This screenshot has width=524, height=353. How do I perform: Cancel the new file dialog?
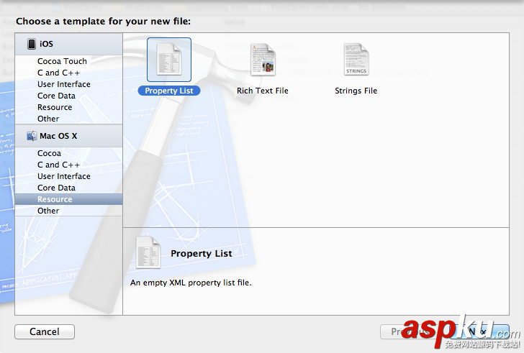click(45, 331)
